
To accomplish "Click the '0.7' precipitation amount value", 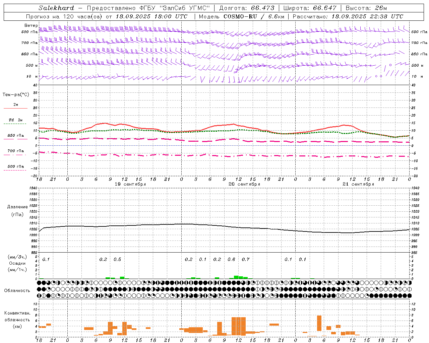I will 246,260.
